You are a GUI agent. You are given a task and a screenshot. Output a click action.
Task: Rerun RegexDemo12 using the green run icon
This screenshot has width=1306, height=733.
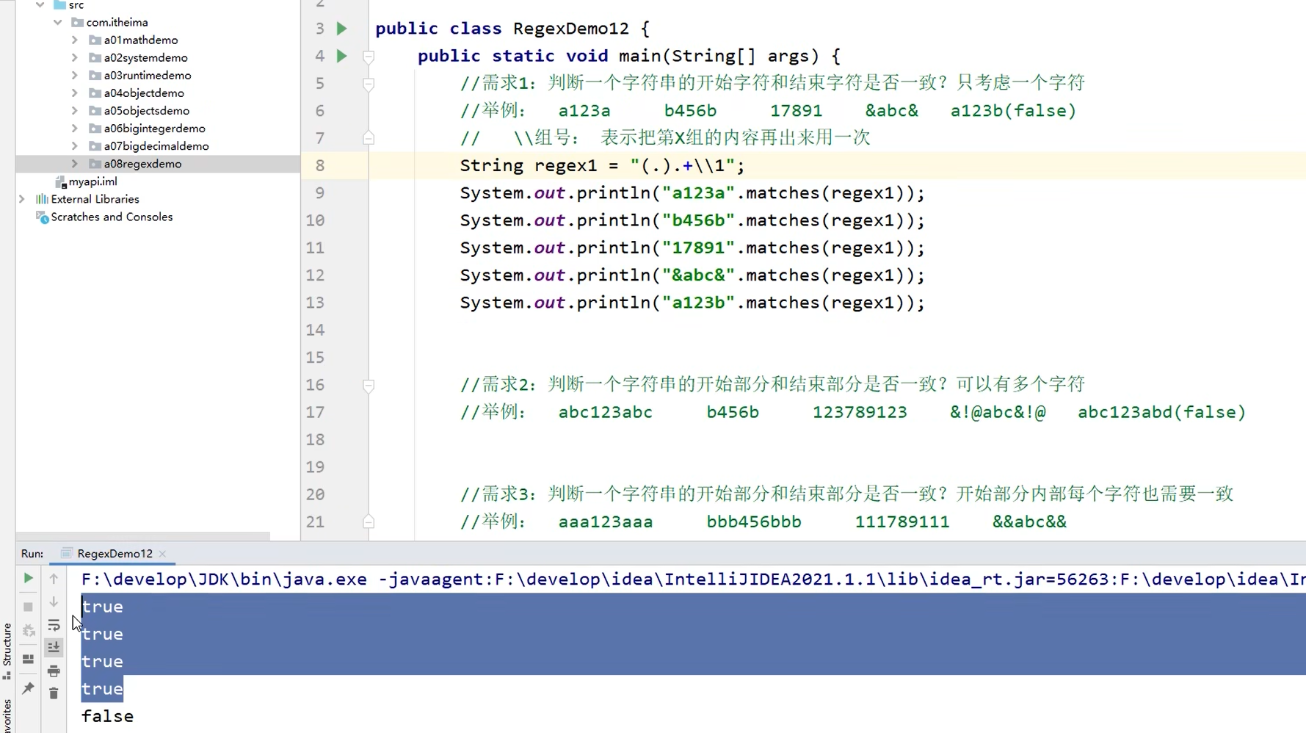pyautogui.click(x=28, y=578)
